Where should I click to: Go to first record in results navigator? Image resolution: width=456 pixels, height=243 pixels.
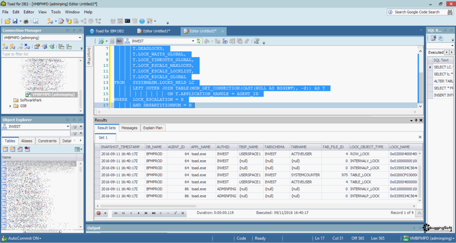(115, 213)
